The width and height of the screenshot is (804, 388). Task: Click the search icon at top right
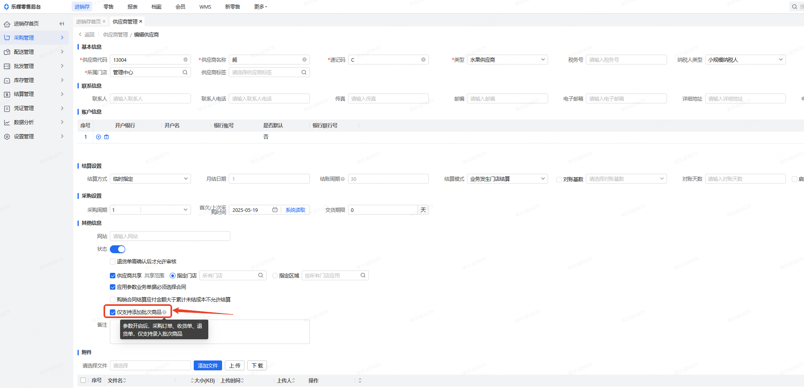click(x=795, y=7)
